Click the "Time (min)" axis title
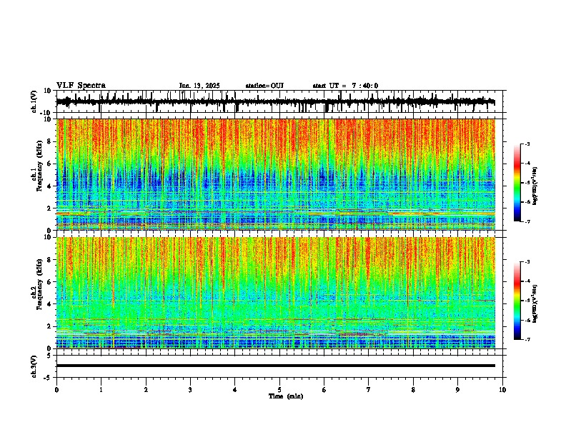Image resolution: width=566 pixels, height=437 pixels. pos(286,396)
